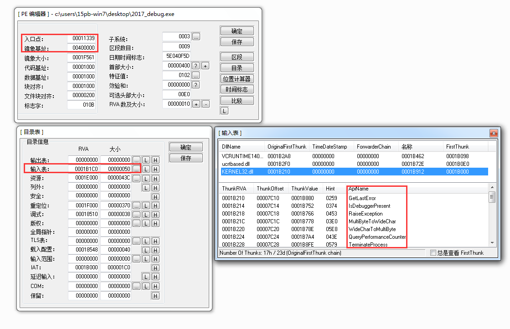Click the question mark beside 效验和
This screenshot has width=510, height=329.
pos(196,85)
